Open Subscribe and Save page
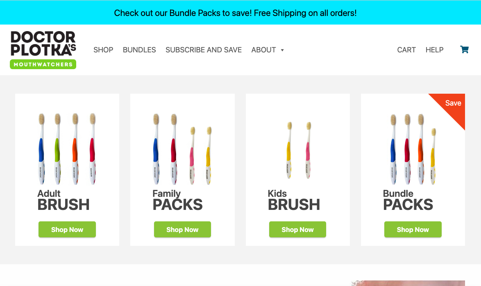The image size is (481, 286). pyautogui.click(x=204, y=50)
